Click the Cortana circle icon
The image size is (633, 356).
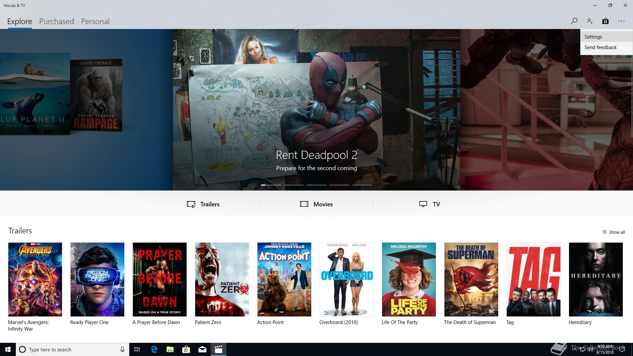pyautogui.click(x=22, y=349)
